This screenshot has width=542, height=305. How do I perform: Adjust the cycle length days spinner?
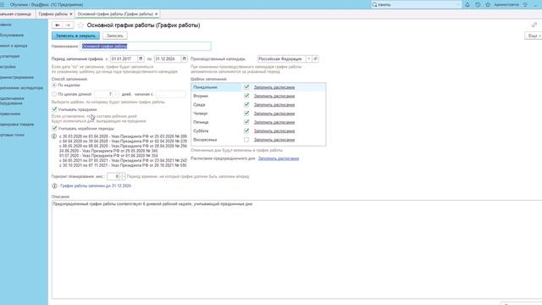pyautogui.click(x=117, y=94)
